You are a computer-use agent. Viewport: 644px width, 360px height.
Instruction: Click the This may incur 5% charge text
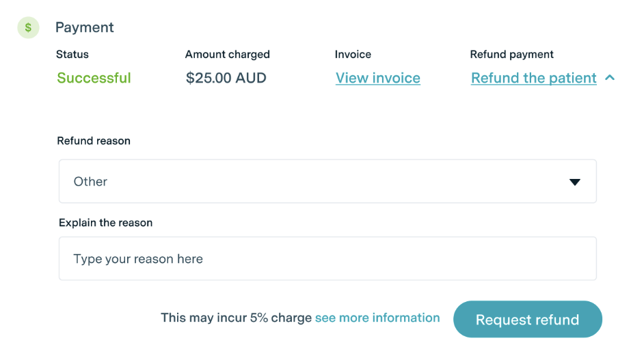point(236,318)
